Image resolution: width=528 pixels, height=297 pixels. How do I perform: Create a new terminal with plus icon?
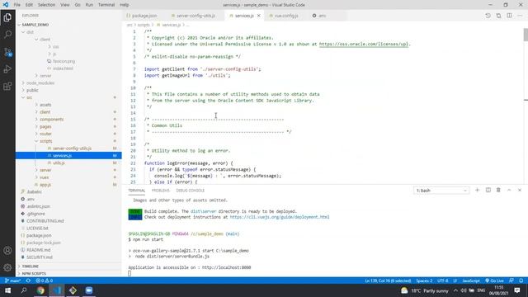pyautogui.click(x=477, y=191)
